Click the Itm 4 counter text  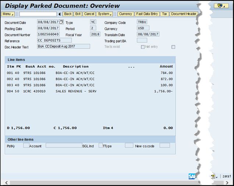[108, 128]
